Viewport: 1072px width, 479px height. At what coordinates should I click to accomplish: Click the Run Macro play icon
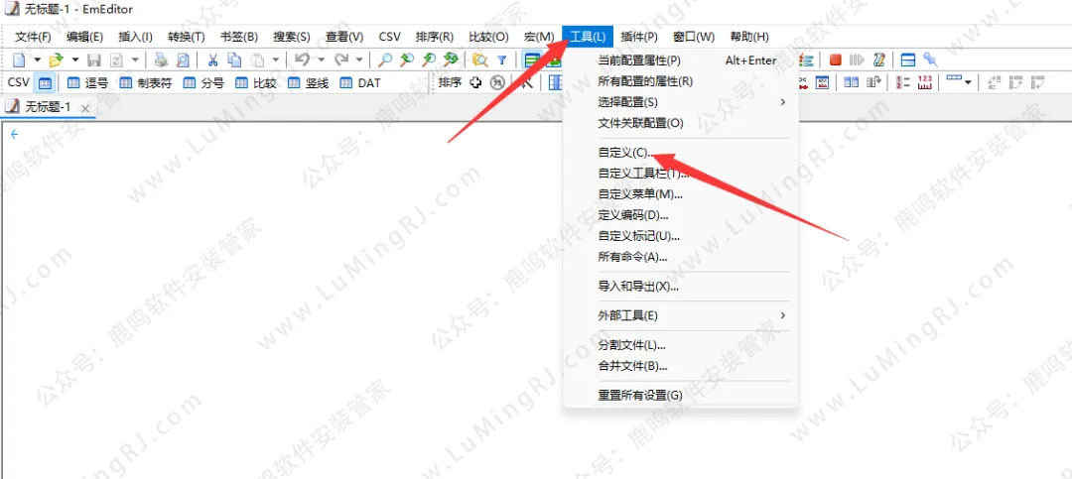coord(857,60)
